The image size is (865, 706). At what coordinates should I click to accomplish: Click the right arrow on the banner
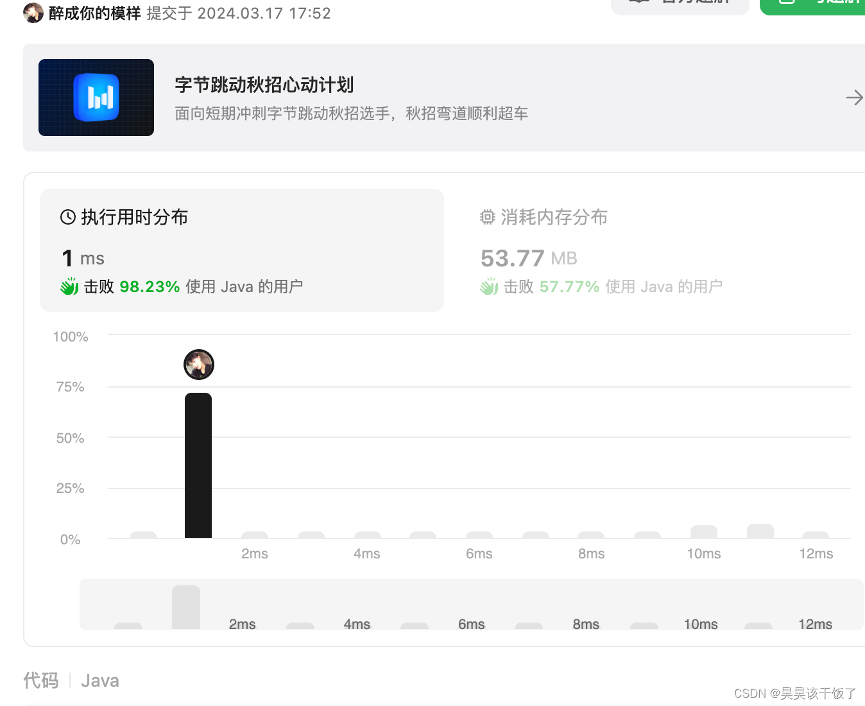854,98
